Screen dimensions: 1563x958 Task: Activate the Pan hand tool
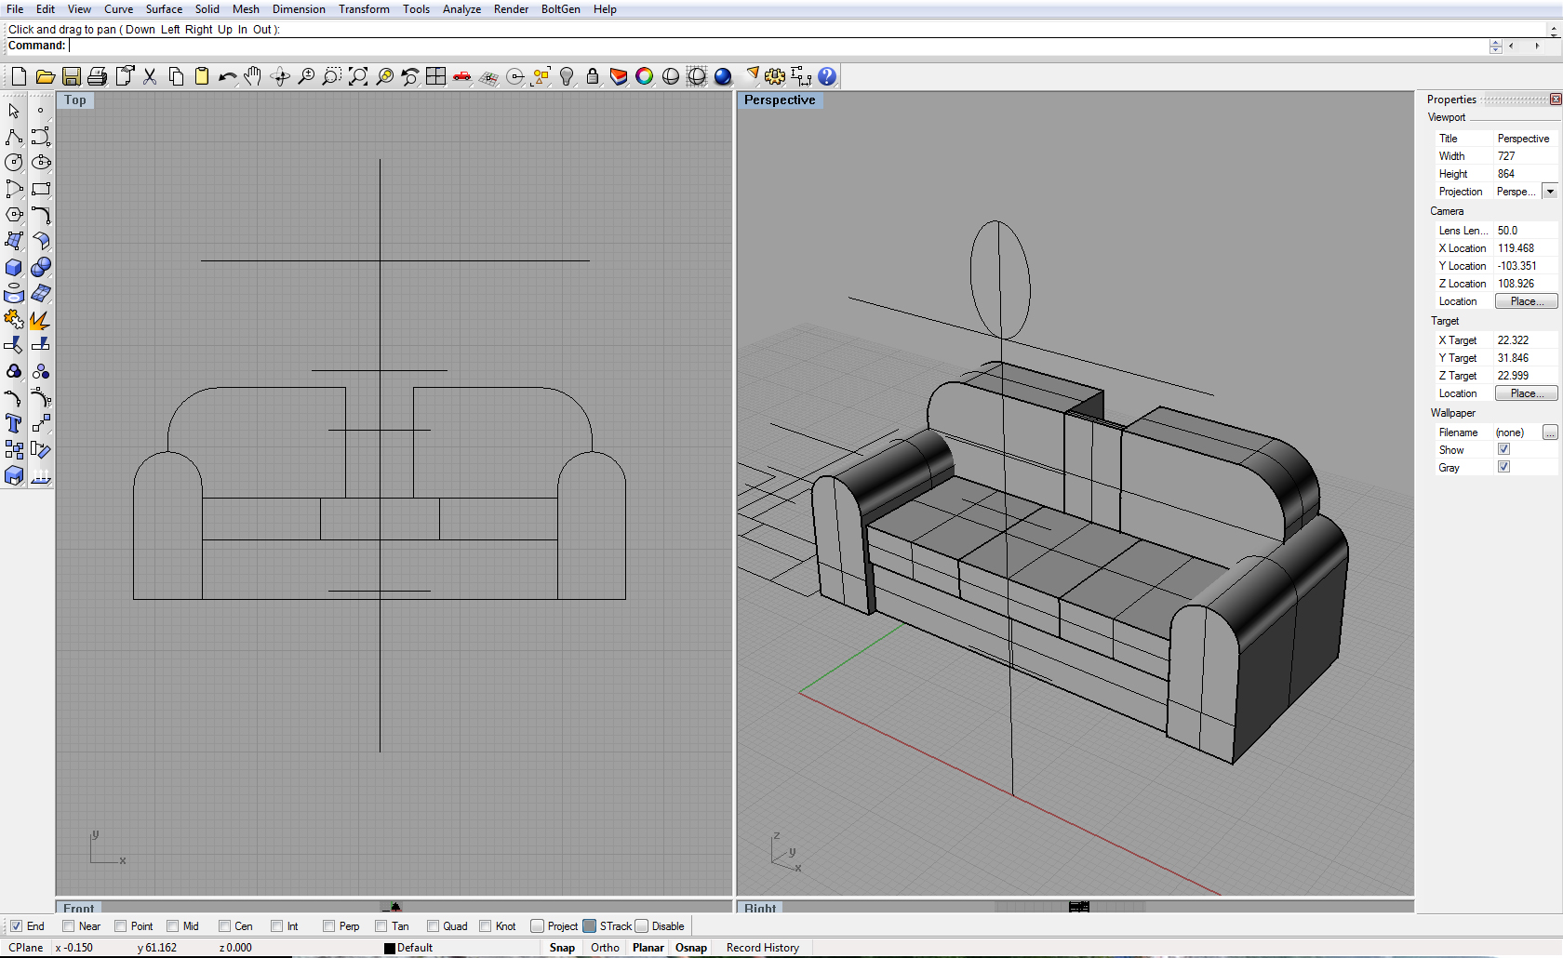click(x=253, y=76)
